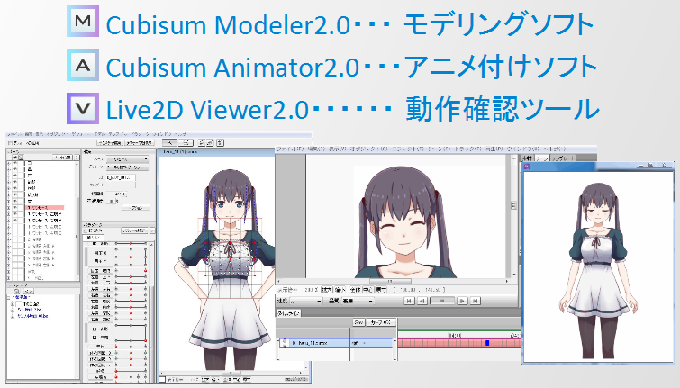
Task: Click the track thumbnail icon in Animator timeline
Action: point(285,342)
